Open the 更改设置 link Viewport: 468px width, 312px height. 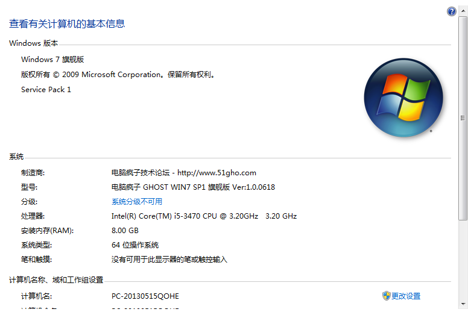pyautogui.click(x=406, y=296)
